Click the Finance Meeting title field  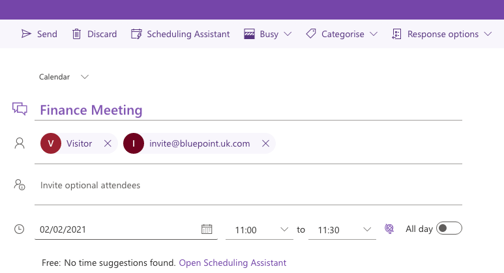(248, 110)
